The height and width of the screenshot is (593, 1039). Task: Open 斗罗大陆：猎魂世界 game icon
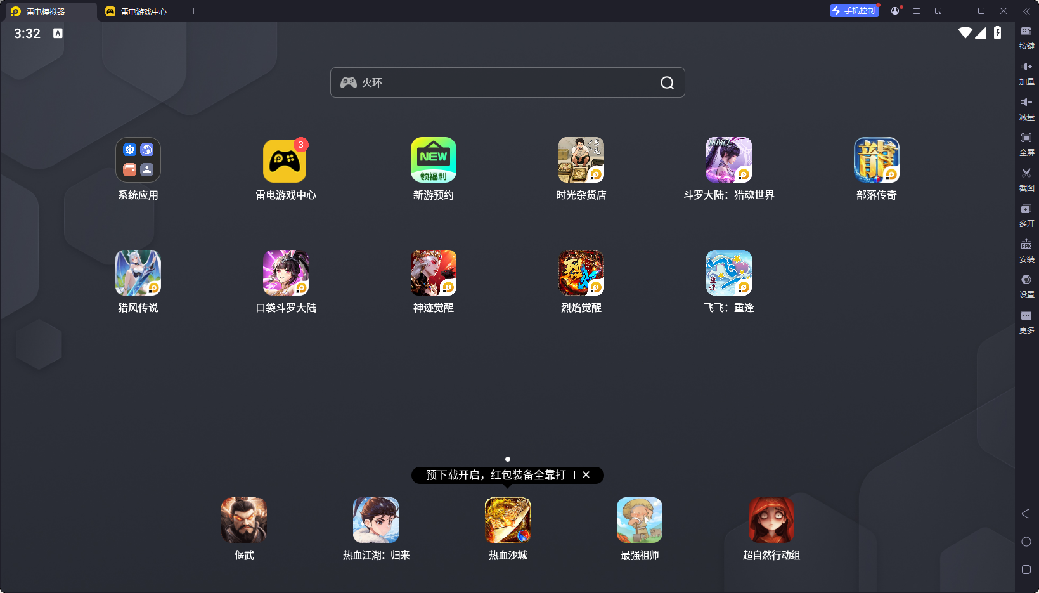(729, 160)
